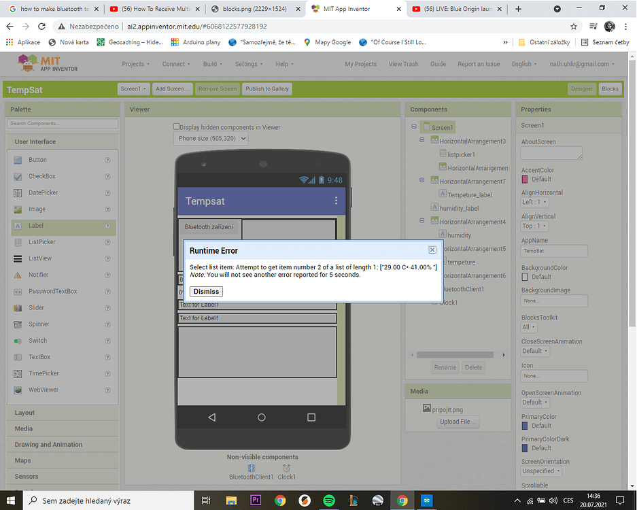Open the ScreenOrientation dropdown in Properties

(x=540, y=471)
